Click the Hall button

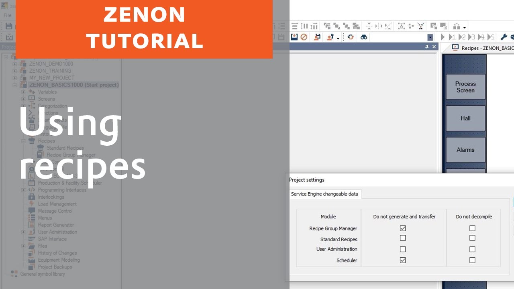coord(465,118)
